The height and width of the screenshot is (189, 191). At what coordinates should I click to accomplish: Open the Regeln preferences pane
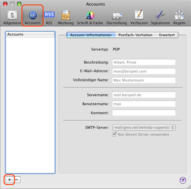(179, 18)
